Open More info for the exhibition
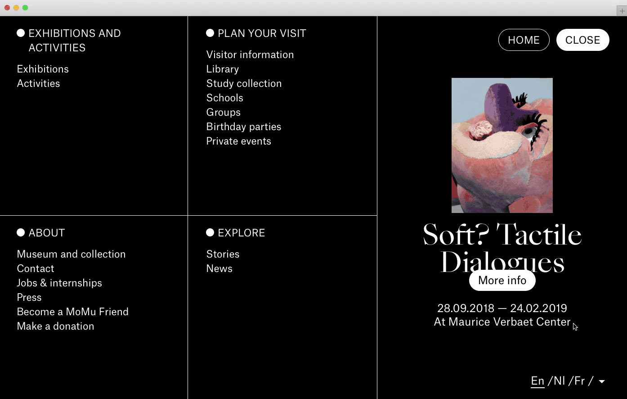 [502, 280]
